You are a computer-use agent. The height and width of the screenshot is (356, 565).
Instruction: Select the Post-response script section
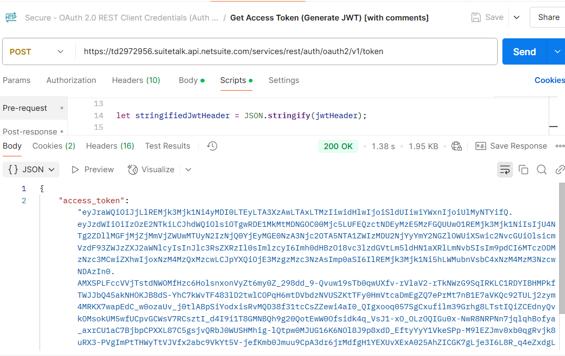click(x=30, y=131)
